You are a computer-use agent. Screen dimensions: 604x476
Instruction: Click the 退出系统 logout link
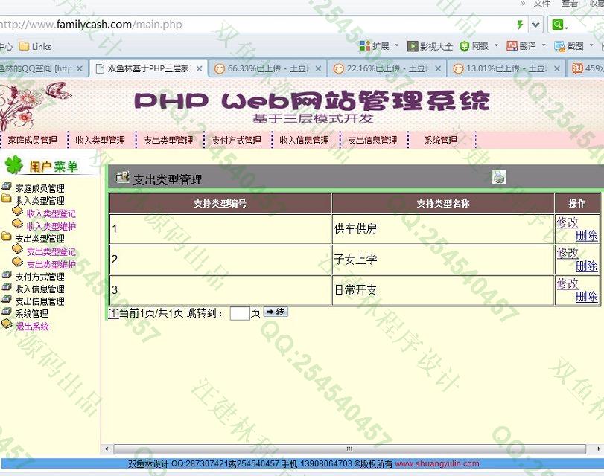(32, 327)
